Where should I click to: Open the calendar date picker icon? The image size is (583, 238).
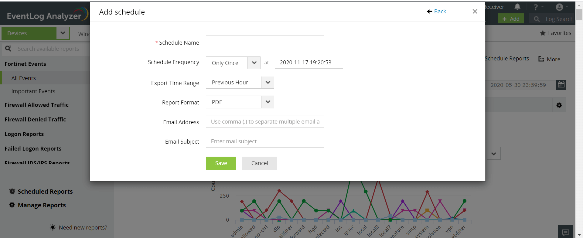[561, 85]
